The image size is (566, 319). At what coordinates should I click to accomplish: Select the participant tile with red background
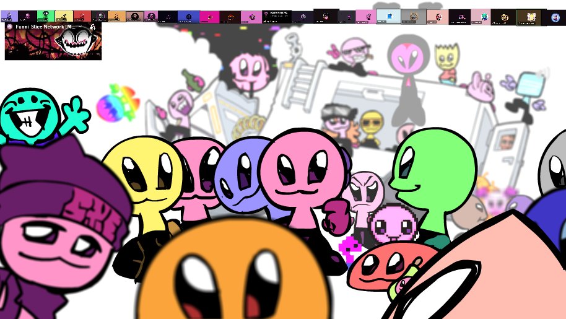click(x=82, y=16)
